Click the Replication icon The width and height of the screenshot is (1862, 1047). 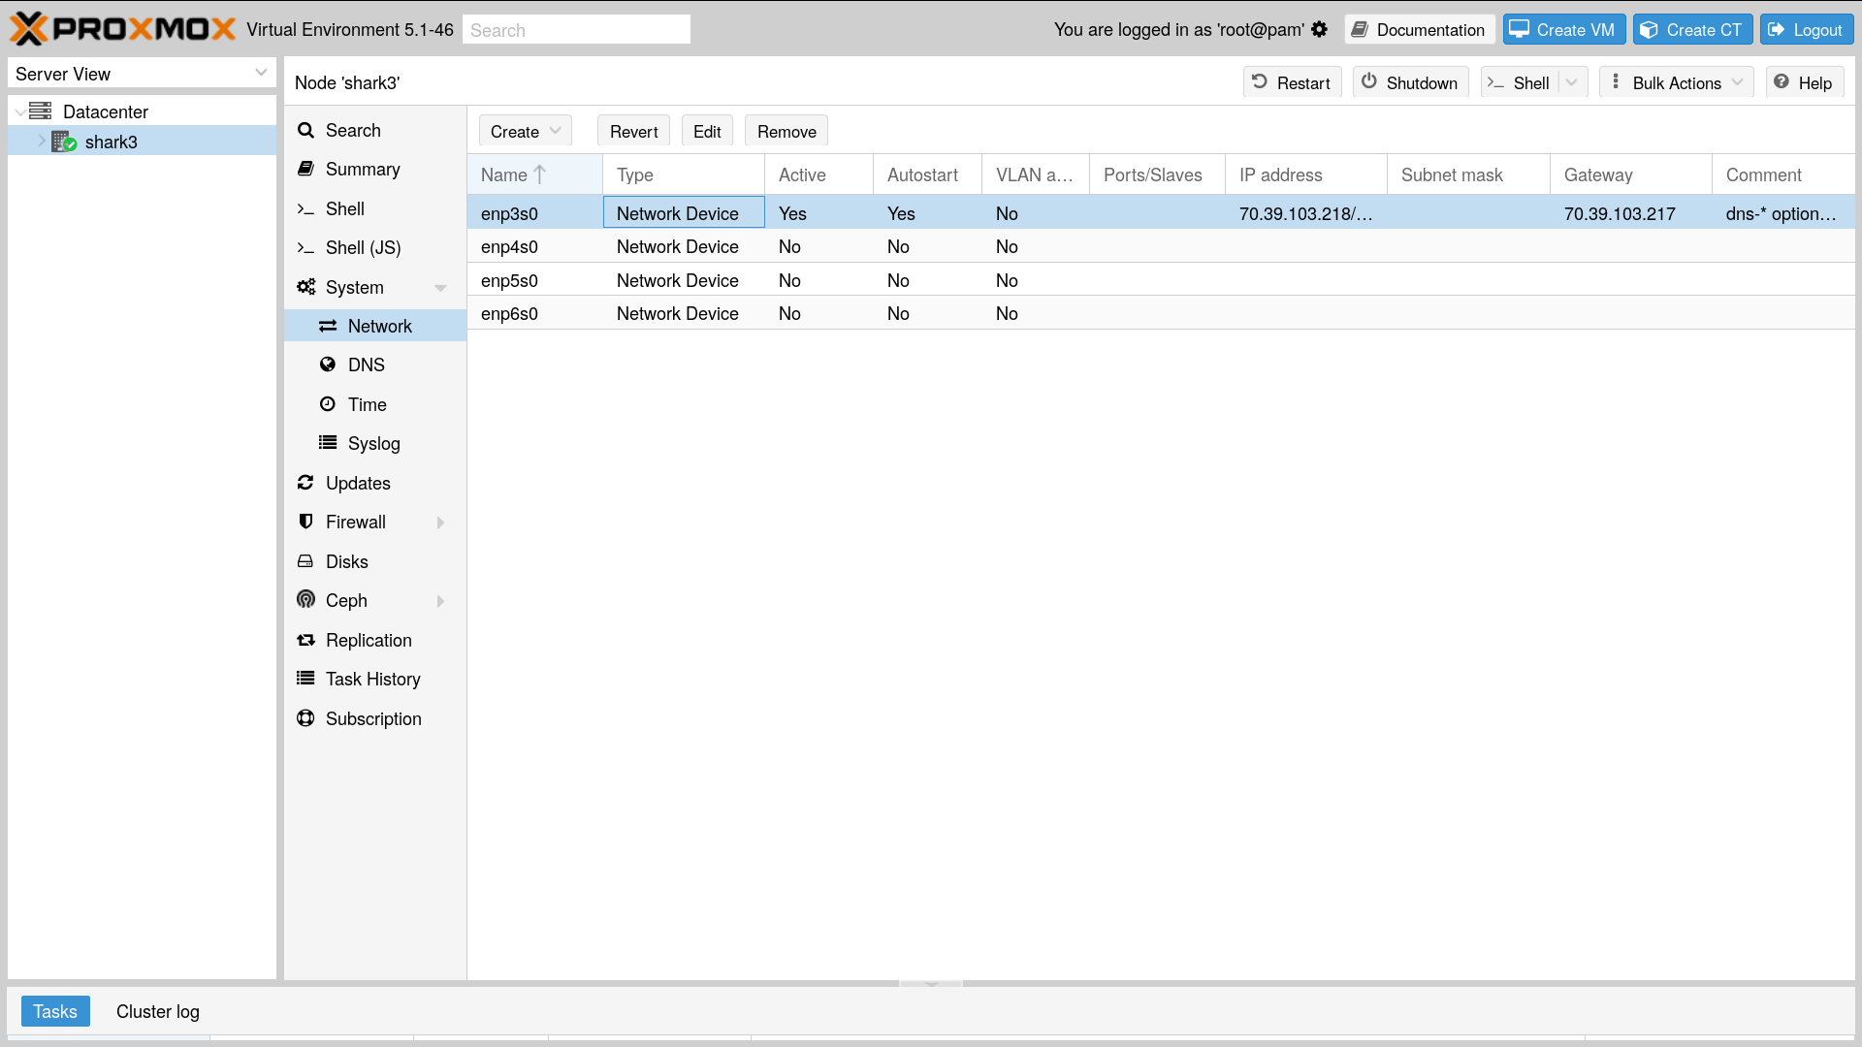pyautogui.click(x=305, y=640)
